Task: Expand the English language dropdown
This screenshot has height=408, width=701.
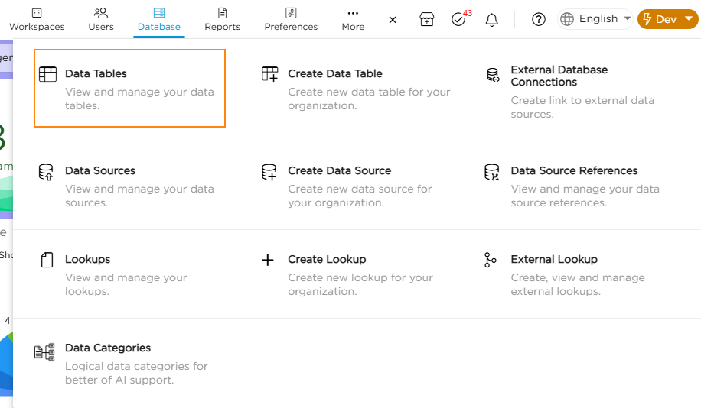Action: tap(595, 19)
